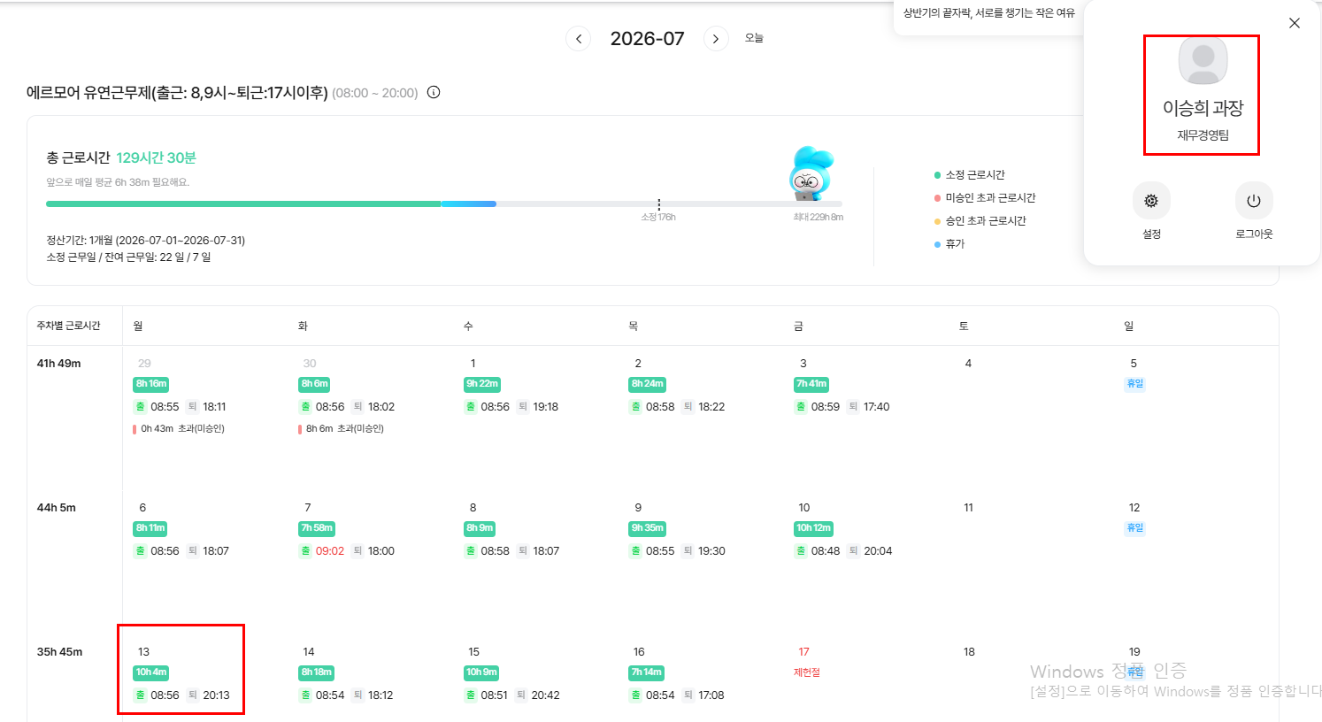Screen dimensions: 1322x722
Task: Go to next month with right chevron
Action: click(716, 39)
